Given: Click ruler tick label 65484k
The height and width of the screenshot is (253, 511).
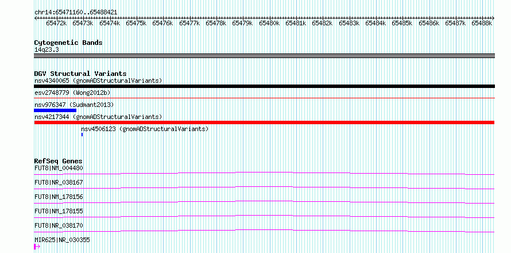Looking at the screenshot, I should point(375,23).
